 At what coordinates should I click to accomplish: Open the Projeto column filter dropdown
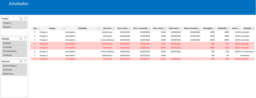64,29
